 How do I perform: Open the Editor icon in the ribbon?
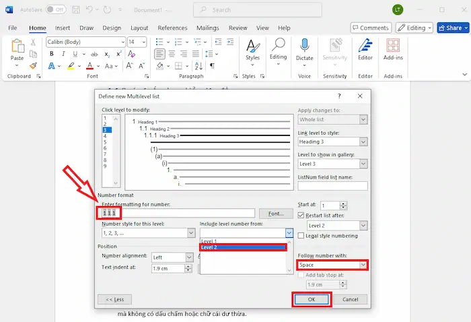tap(365, 46)
